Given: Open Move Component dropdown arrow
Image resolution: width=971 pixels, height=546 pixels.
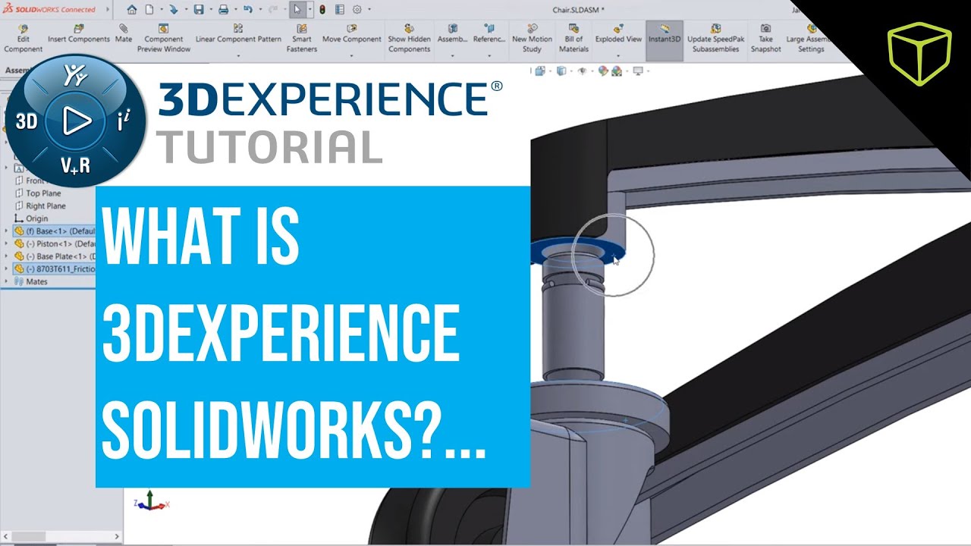Looking at the screenshot, I should [x=351, y=55].
